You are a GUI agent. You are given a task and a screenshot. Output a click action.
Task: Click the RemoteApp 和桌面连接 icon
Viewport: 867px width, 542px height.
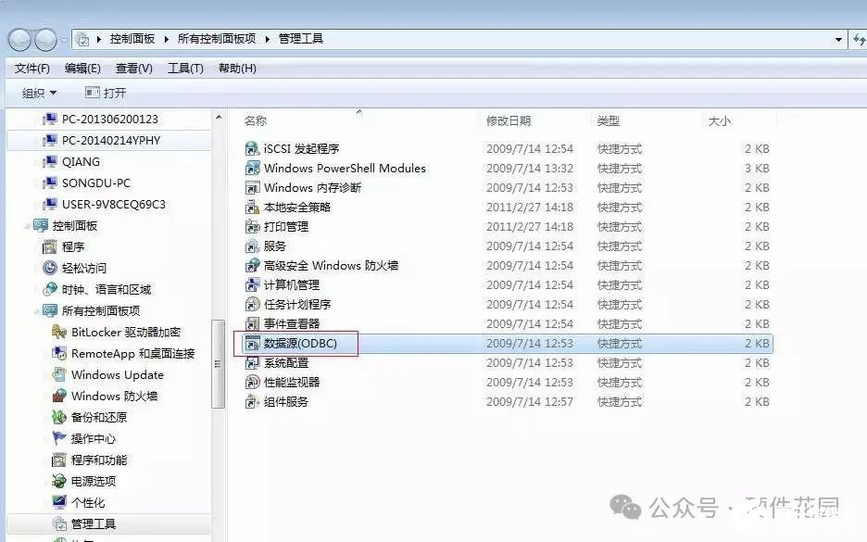click(59, 353)
